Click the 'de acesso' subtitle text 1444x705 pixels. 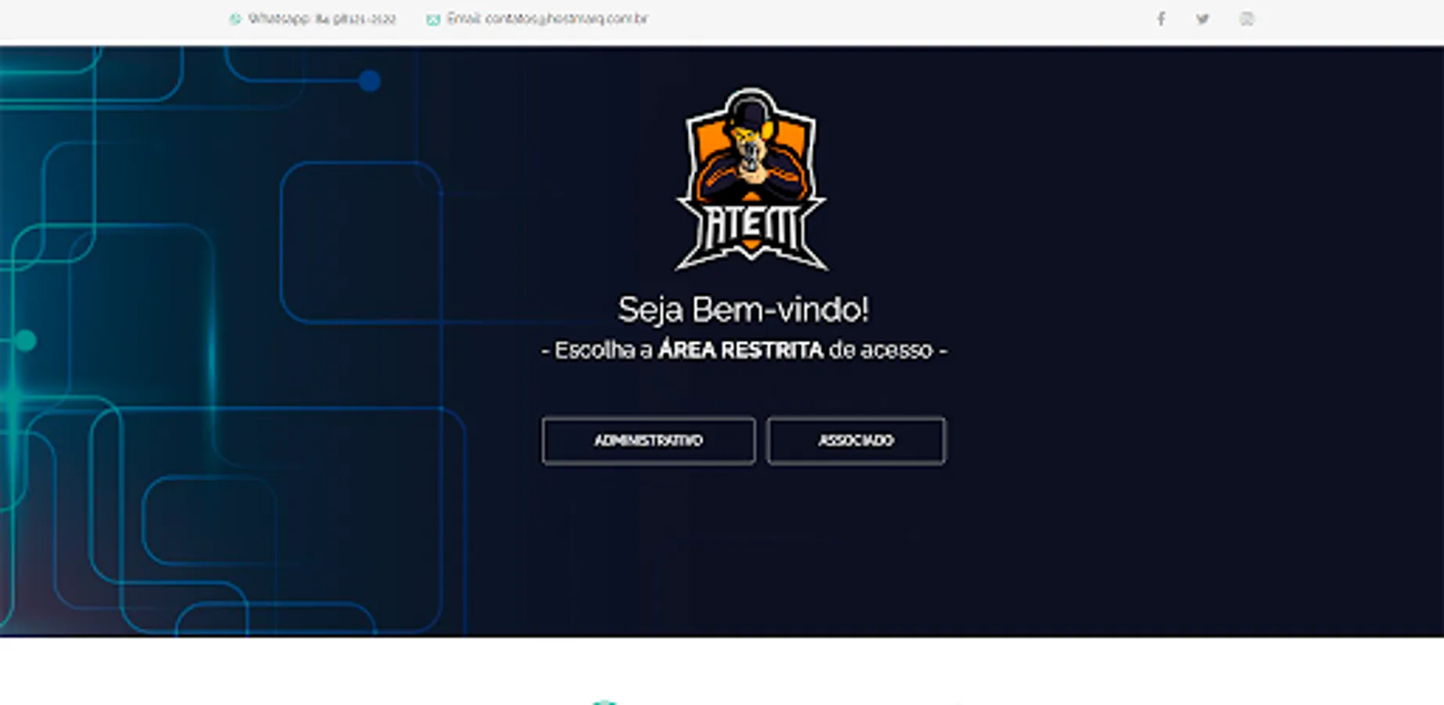(x=881, y=349)
